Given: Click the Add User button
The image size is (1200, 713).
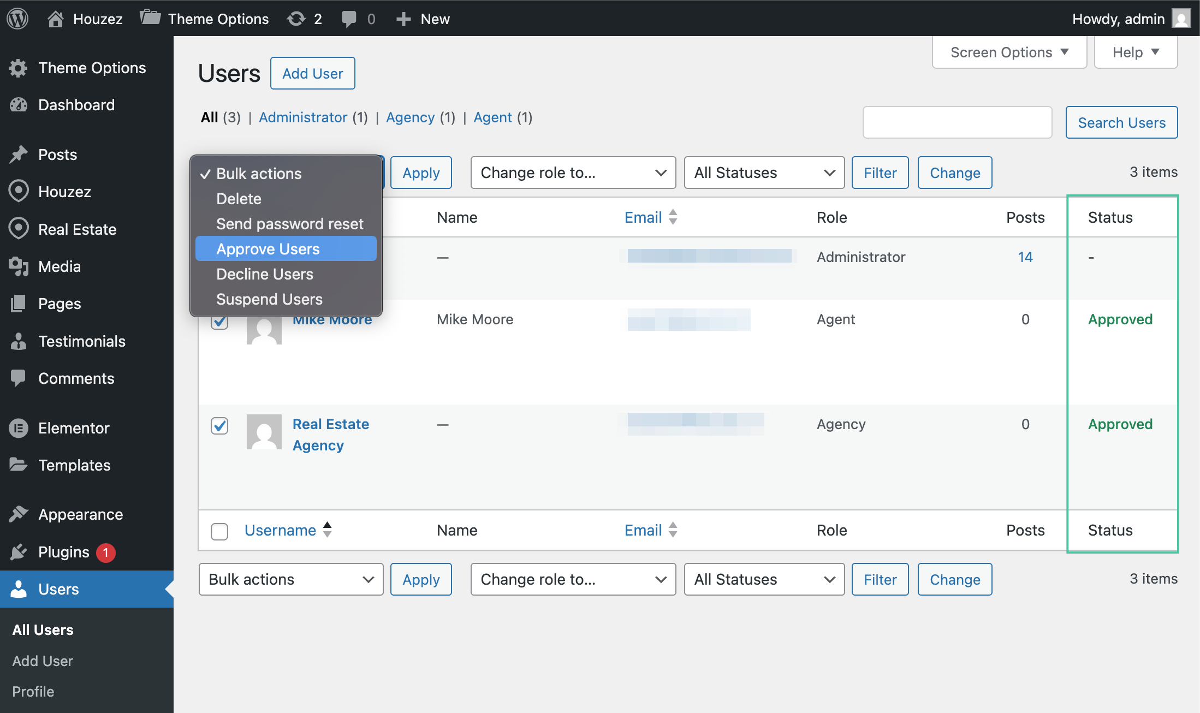Looking at the screenshot, I should tap(312, 73).
